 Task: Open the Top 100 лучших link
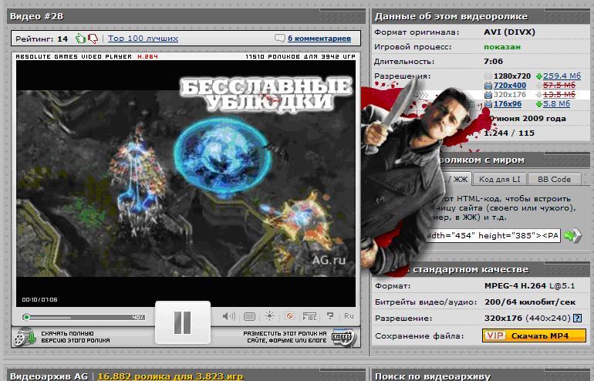(x=143, y=39)
